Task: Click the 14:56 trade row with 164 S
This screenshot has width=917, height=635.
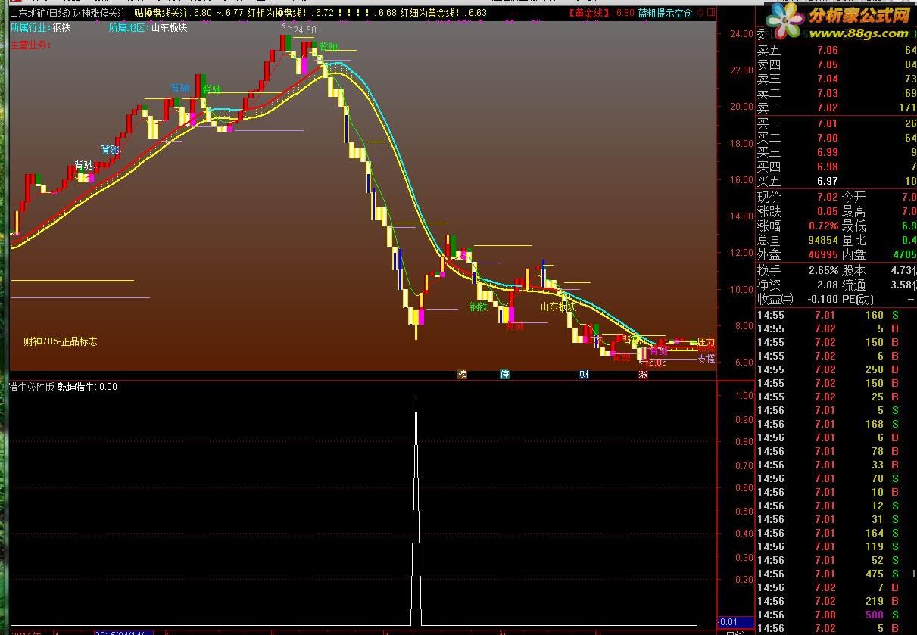Action: 836,533
